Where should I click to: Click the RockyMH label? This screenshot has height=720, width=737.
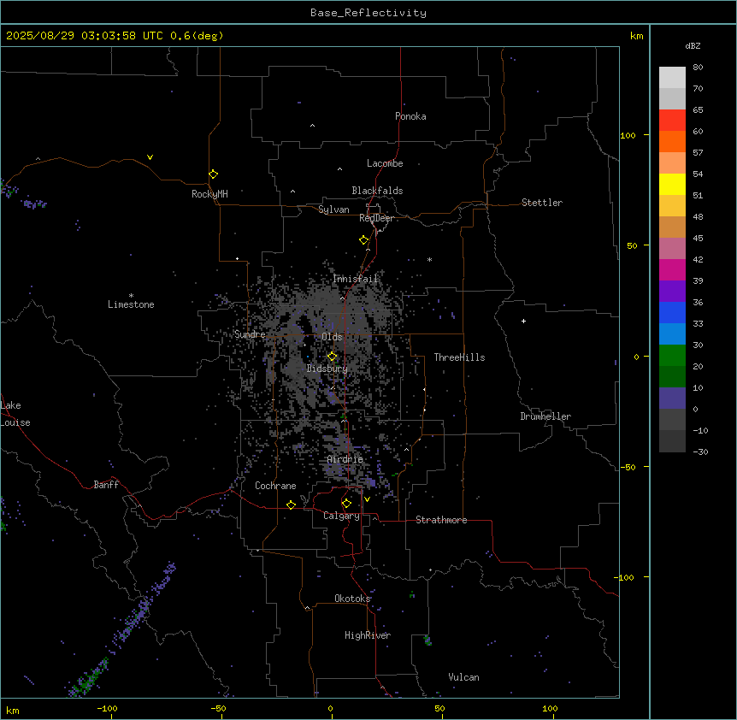coord(209,194)
